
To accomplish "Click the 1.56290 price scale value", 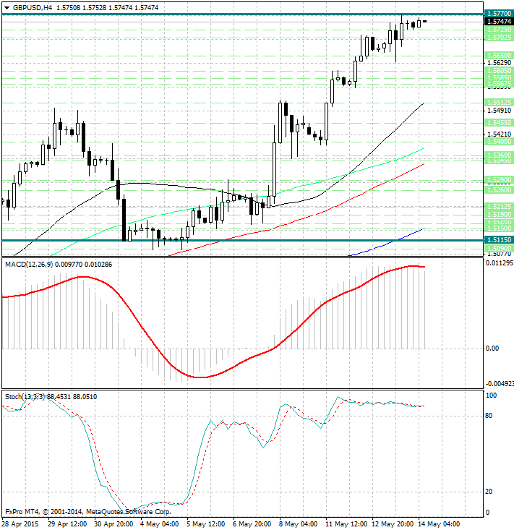I will click(499, 63).
